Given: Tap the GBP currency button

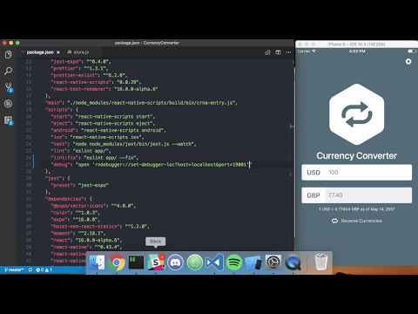Looking at the screenshot, I should tap(313, 195).
